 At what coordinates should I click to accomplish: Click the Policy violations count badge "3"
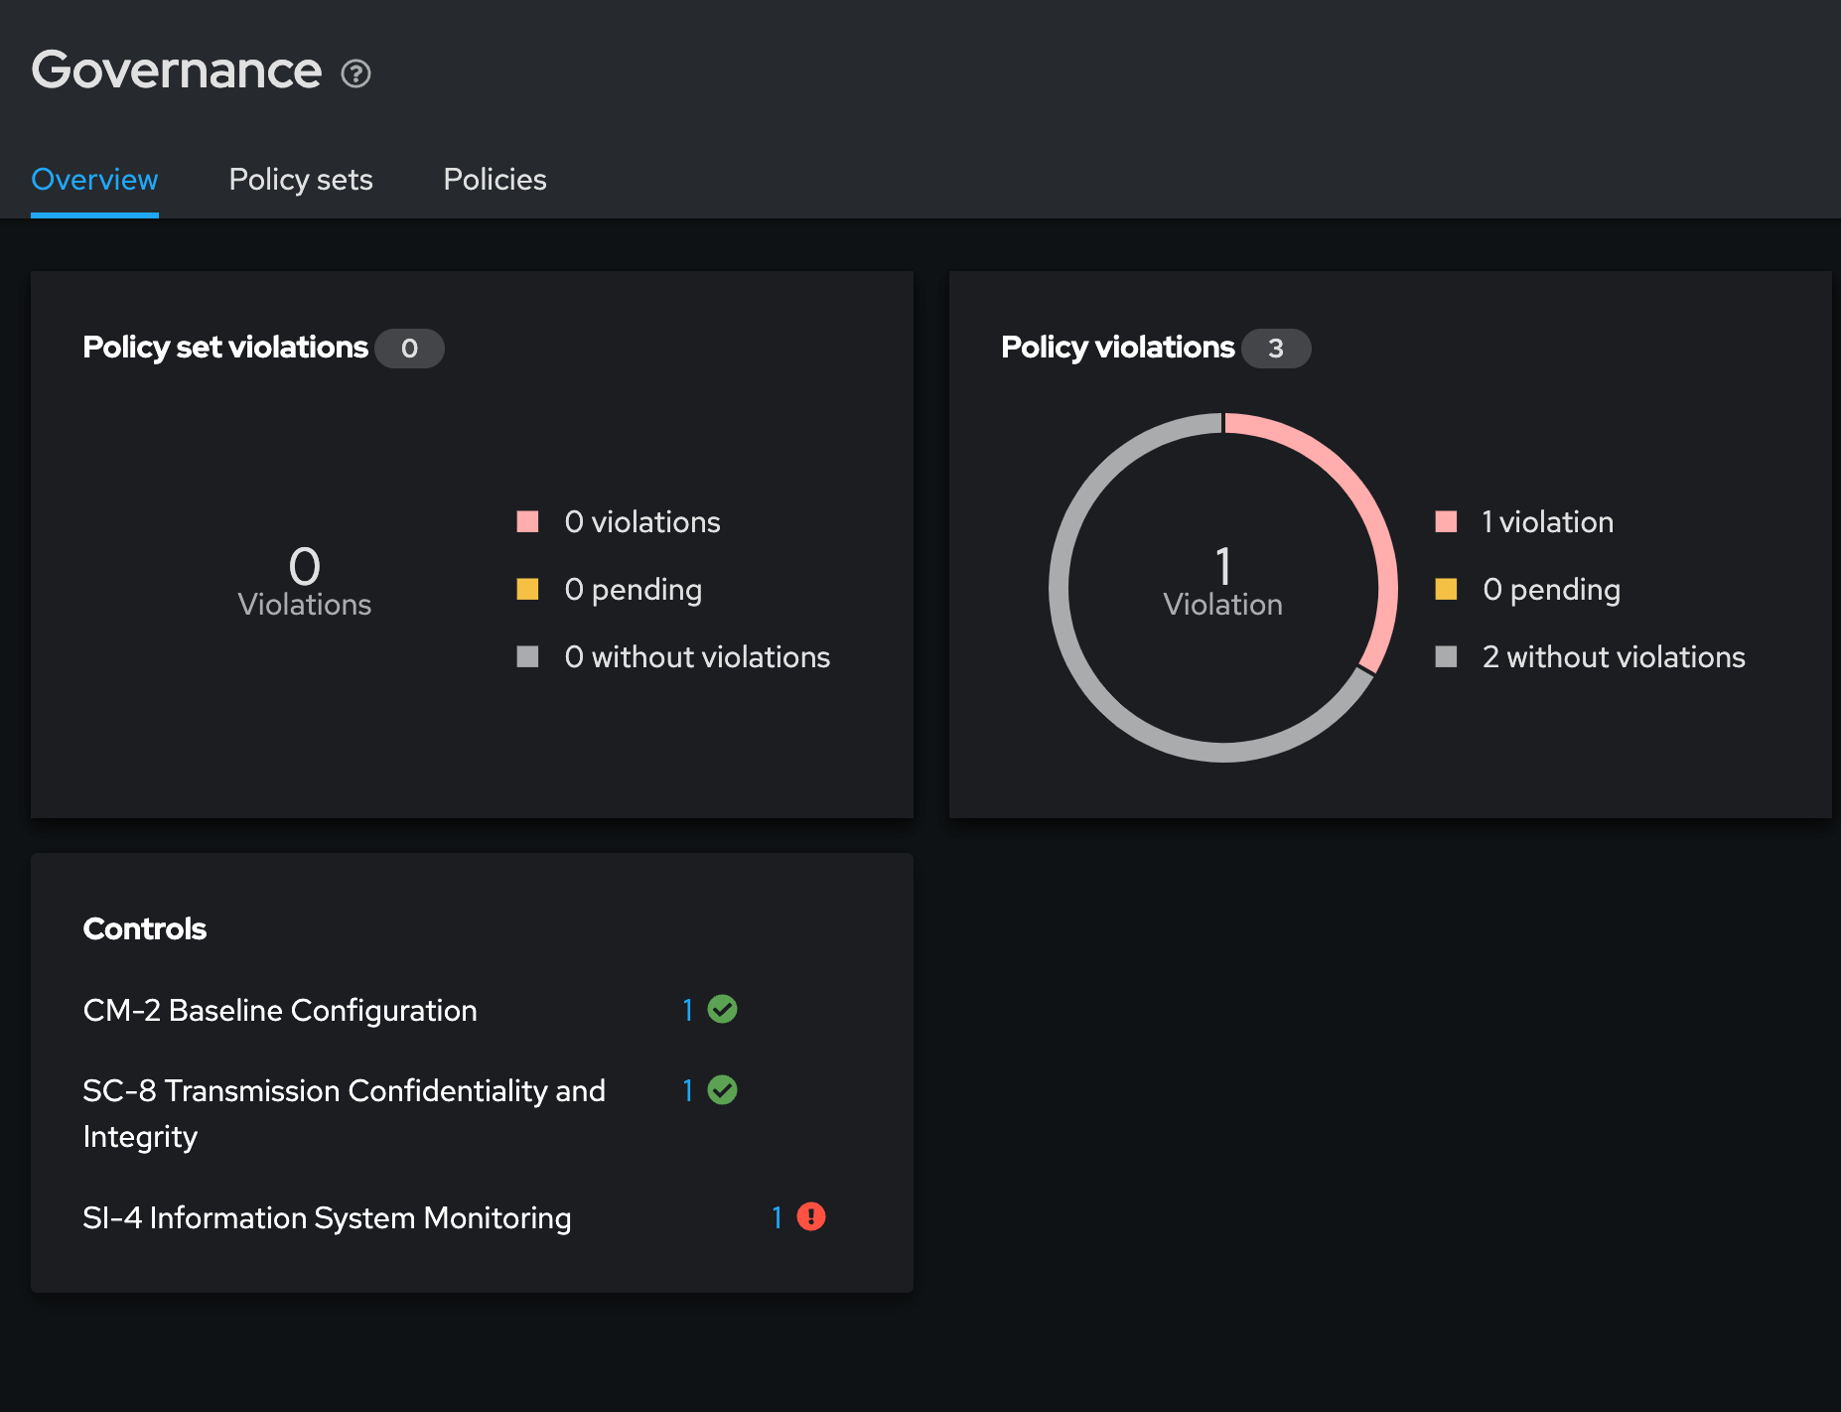[x=1276, y=349]
